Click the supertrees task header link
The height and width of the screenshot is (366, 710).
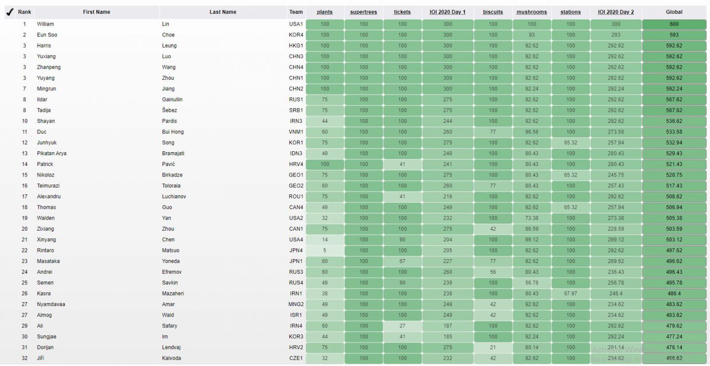pyautogui.click(x=363, y=12)
